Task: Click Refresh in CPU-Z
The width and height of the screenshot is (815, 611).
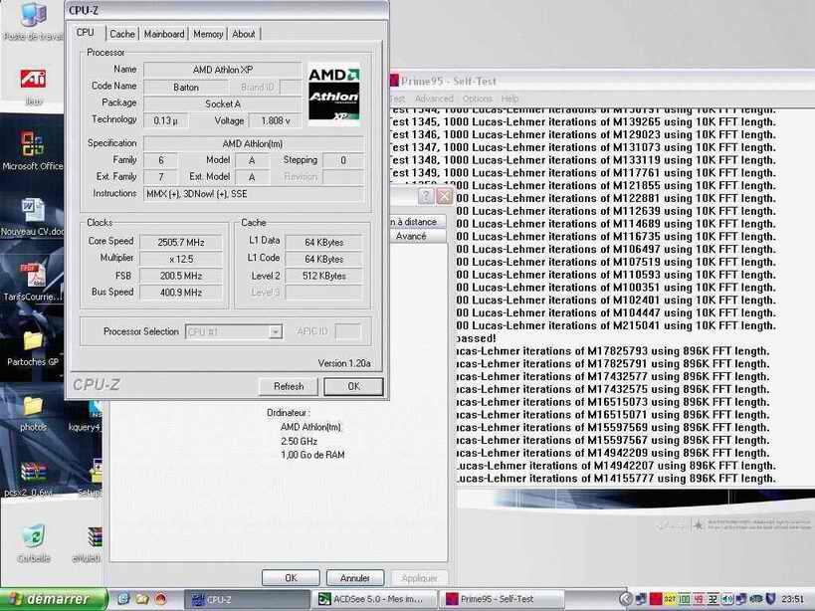Action: [289, 386]
